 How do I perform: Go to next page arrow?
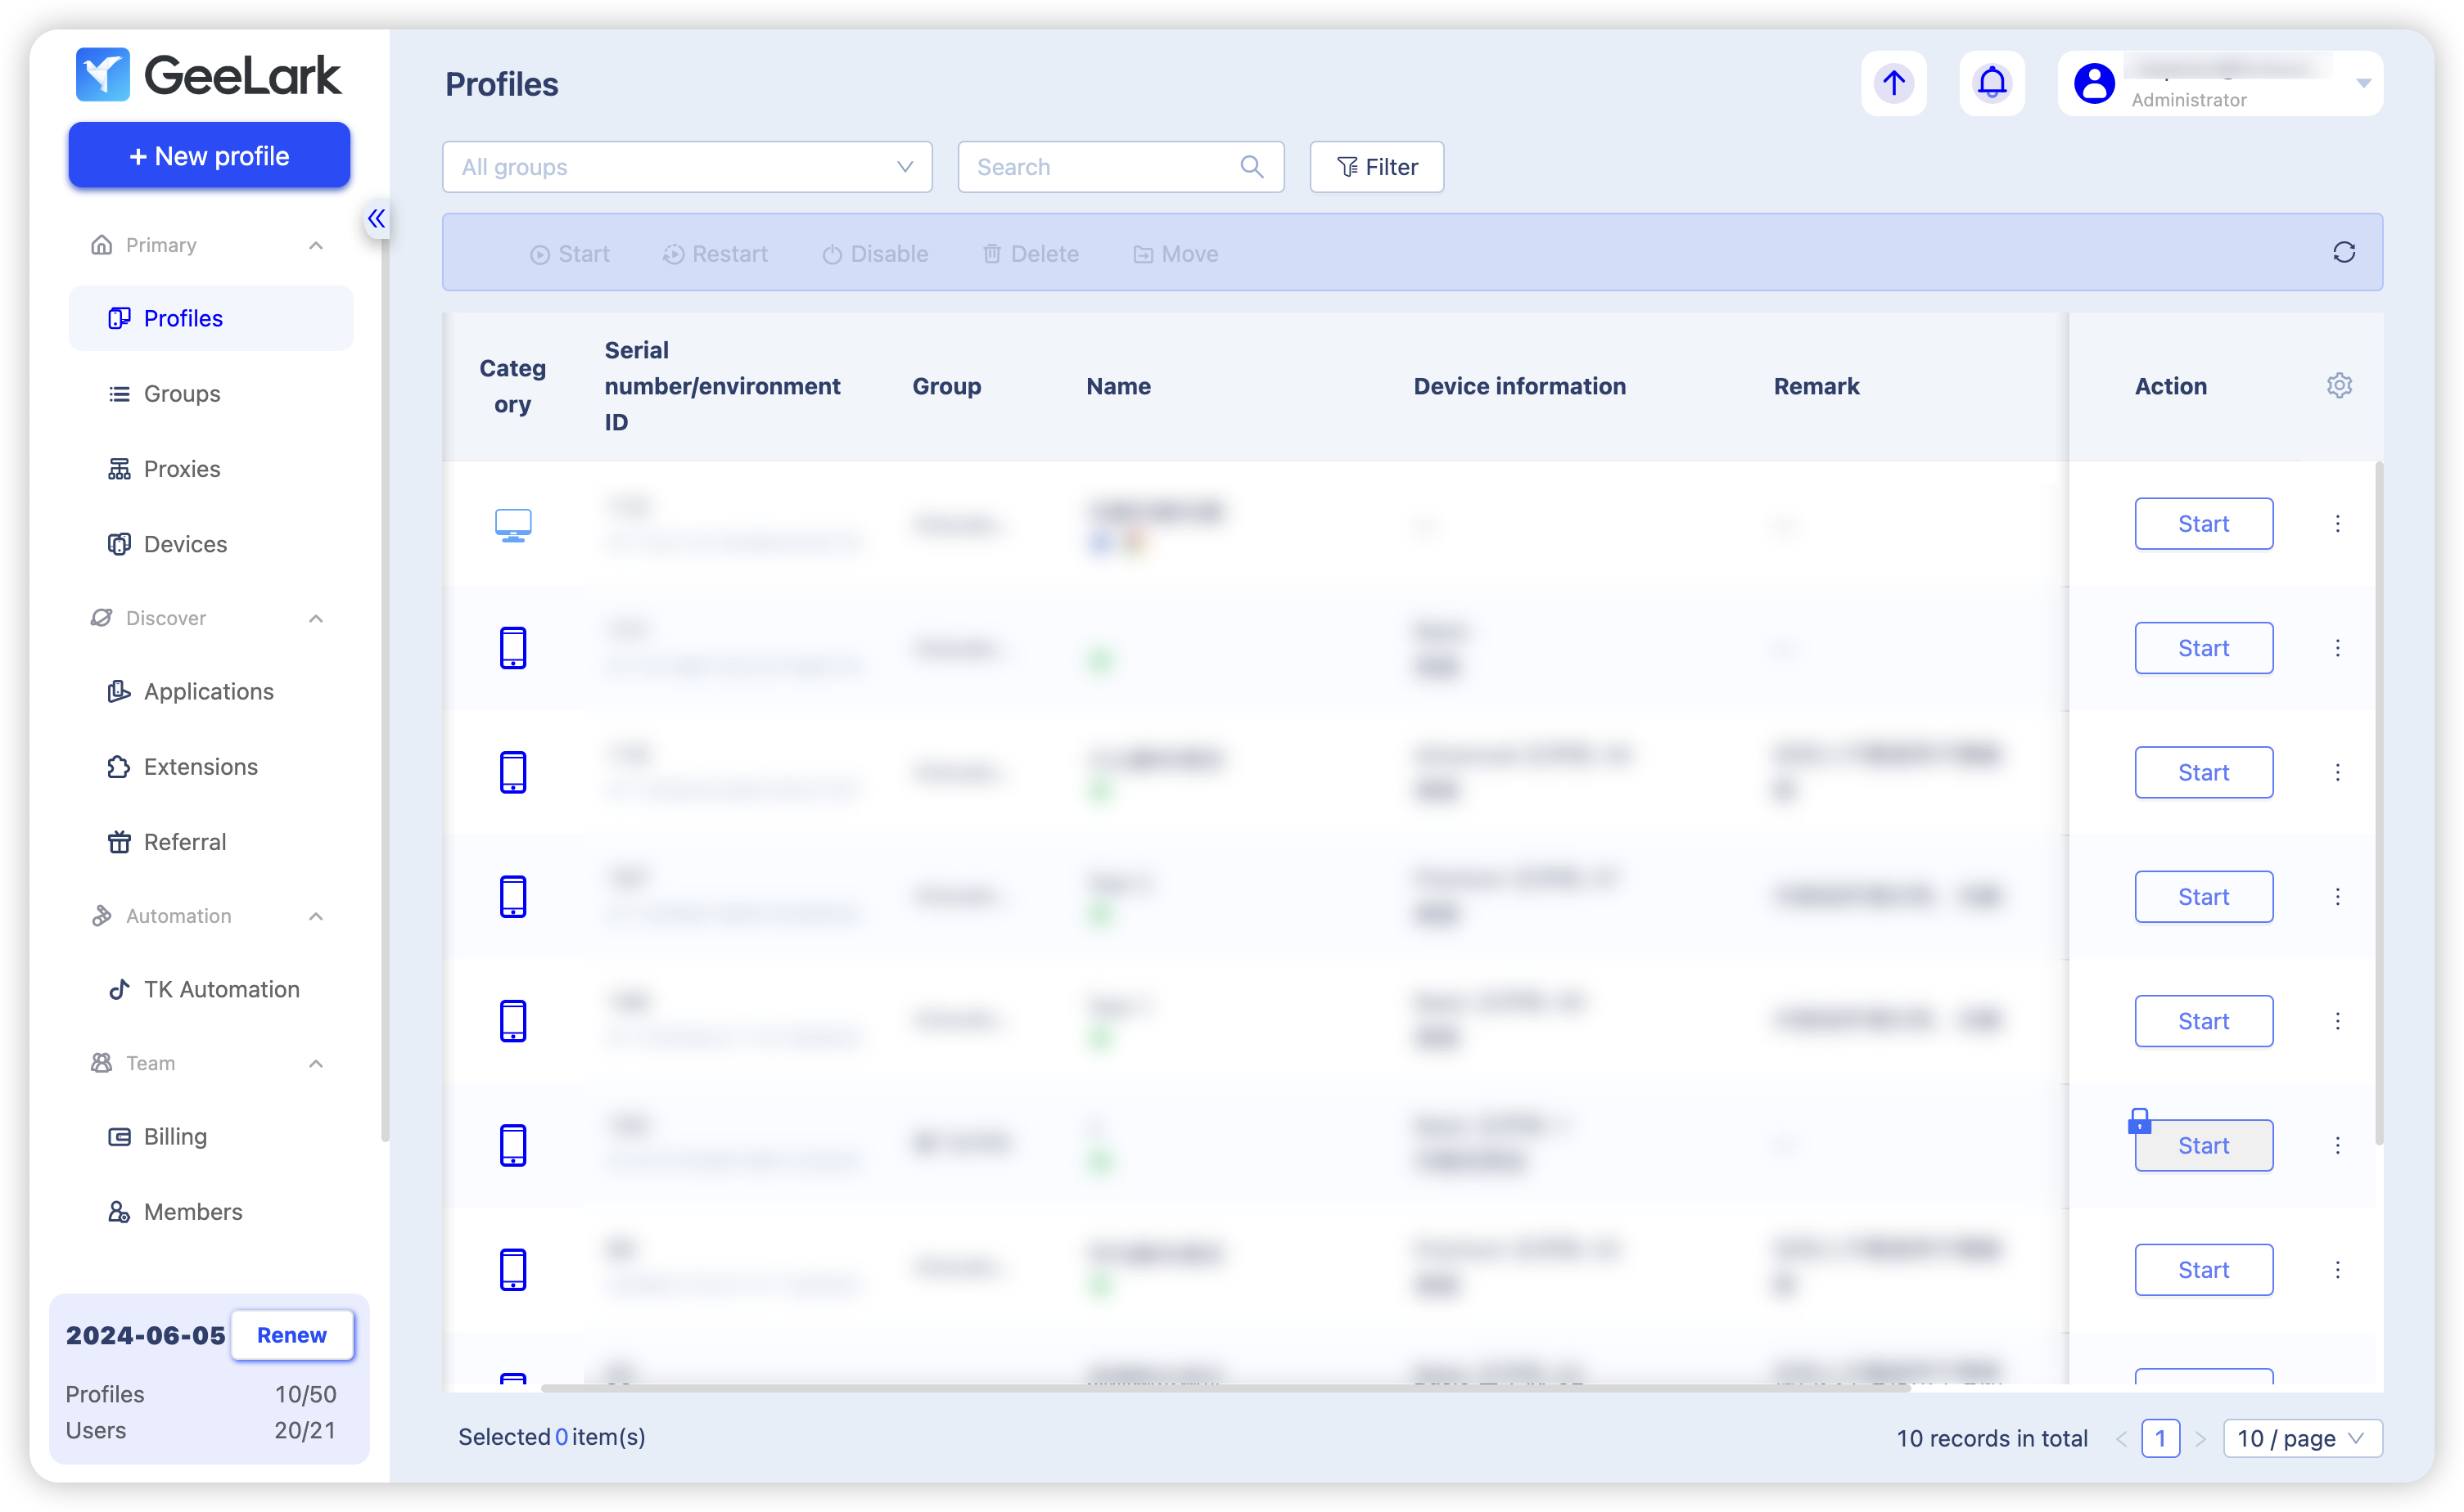[x=2200, y=1438]
